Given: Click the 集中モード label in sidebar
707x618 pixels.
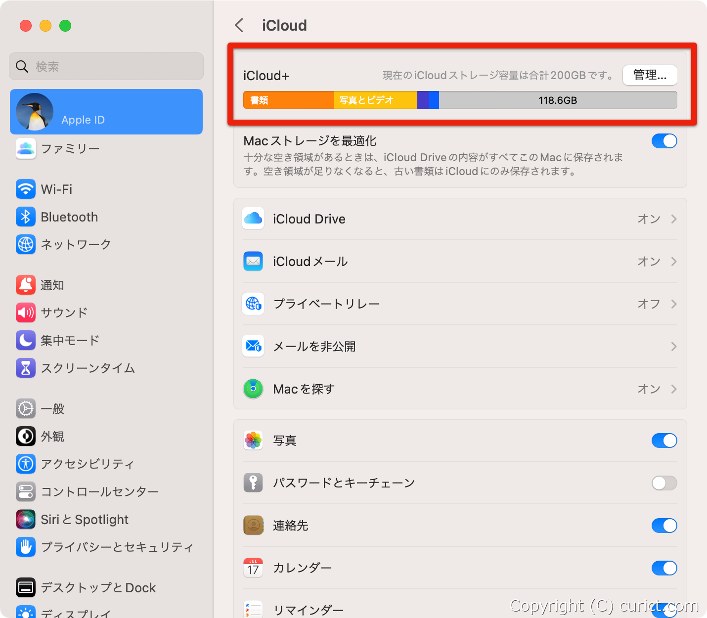Looking at the screenshot, I should pyautogui.click(x=70, y=341).
